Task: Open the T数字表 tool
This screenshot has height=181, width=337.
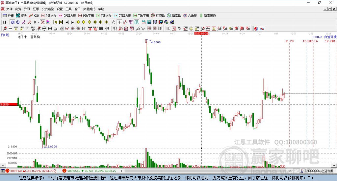Action: (141, 15)
